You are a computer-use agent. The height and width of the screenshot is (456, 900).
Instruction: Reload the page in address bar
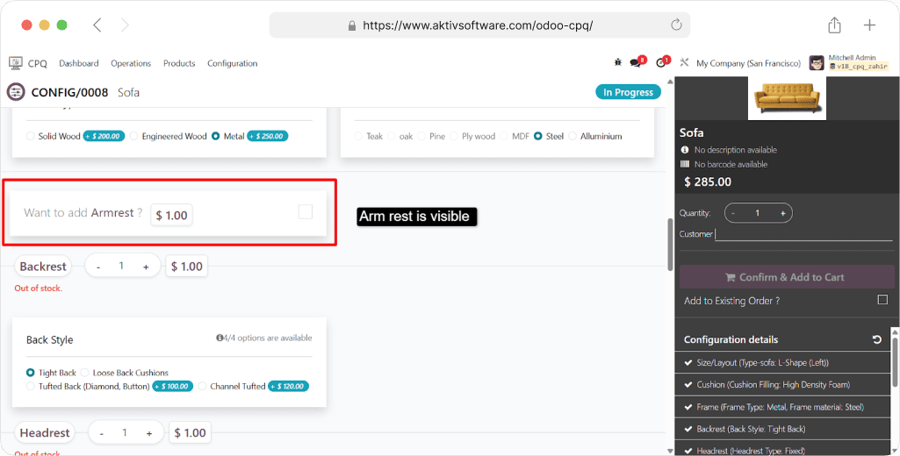(676, 25)
